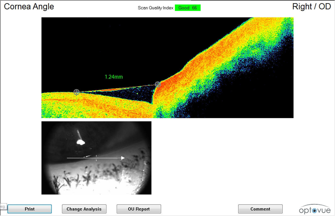Click the Scan Quality Index label
The height and width of the screenshot is (216, 335).
click(x=156, y=8)
